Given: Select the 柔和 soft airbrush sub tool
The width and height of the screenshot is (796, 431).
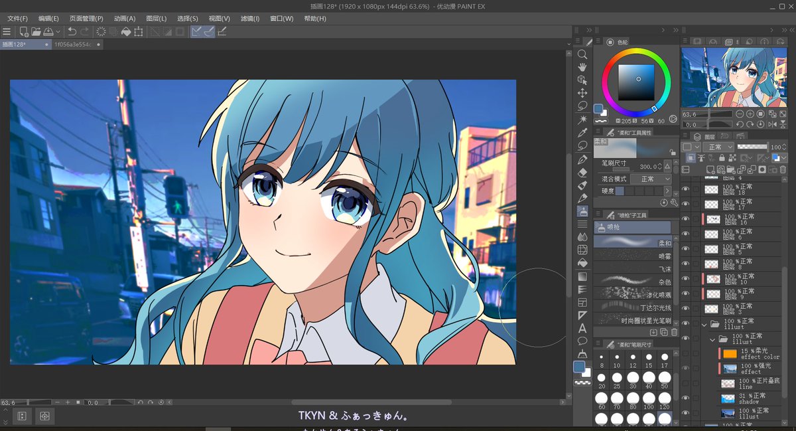Looking at the screenshot, I should (x=632, y=242).
